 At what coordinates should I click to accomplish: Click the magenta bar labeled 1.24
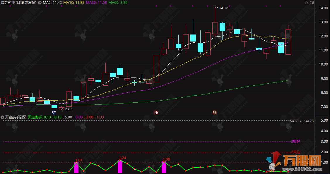point(120,167)
